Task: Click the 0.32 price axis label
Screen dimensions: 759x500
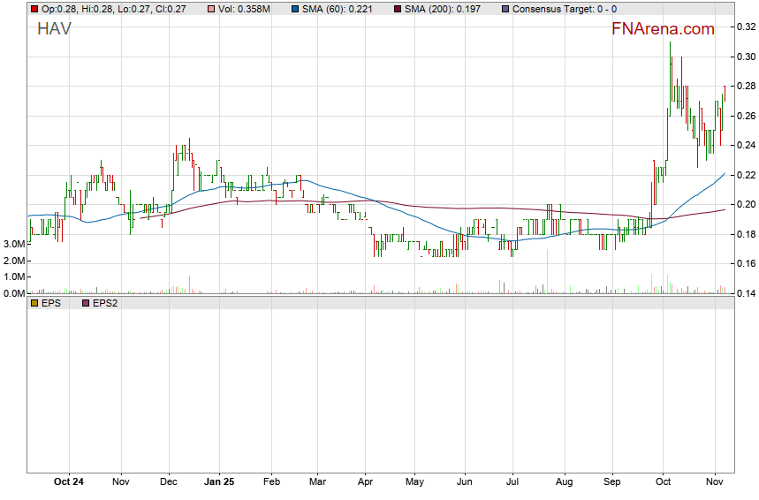Action: coord(745,27)
